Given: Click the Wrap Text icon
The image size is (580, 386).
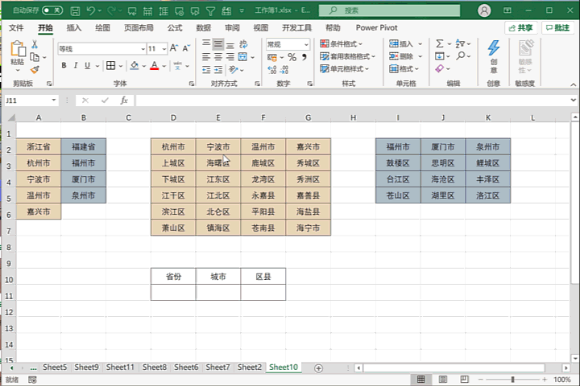Looking at the screenshot, I should tap(243, 44).
